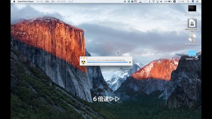The image size is (212, 119).
Task: Click the Siri/user round icon in menu bar
Action: point(193,1)
